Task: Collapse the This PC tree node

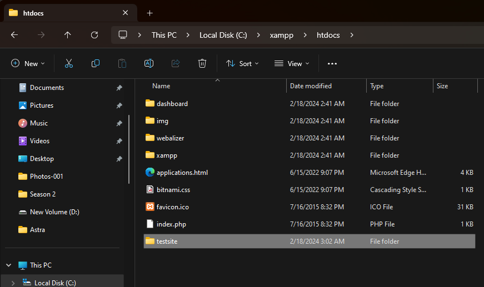Action: pos(8,265)
